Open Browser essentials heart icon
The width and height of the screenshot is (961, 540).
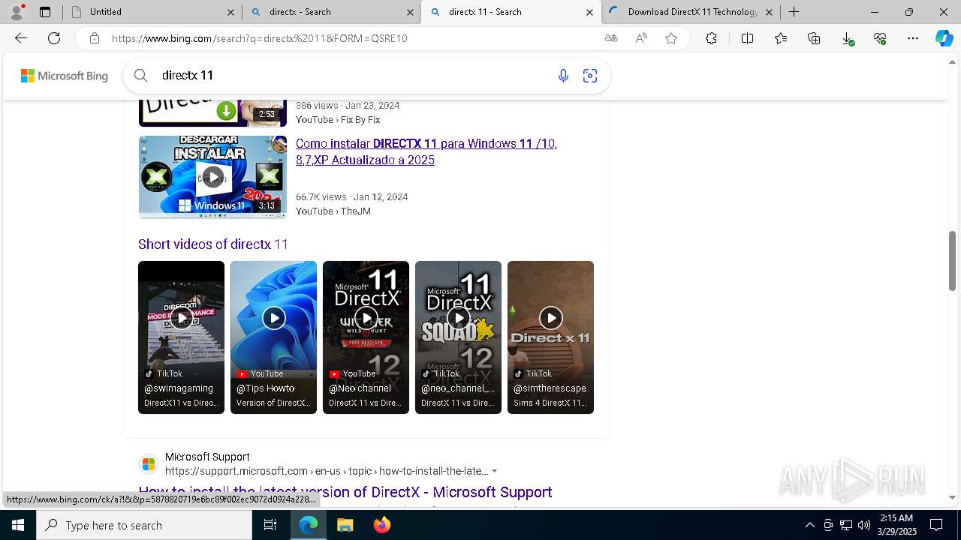880,38
